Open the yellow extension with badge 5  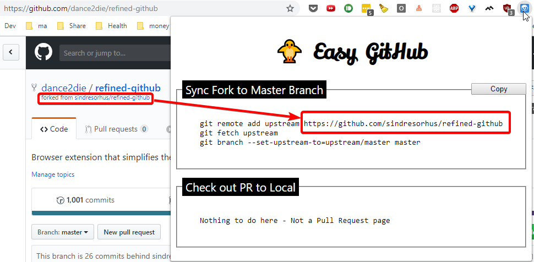(x=367, y=9)
